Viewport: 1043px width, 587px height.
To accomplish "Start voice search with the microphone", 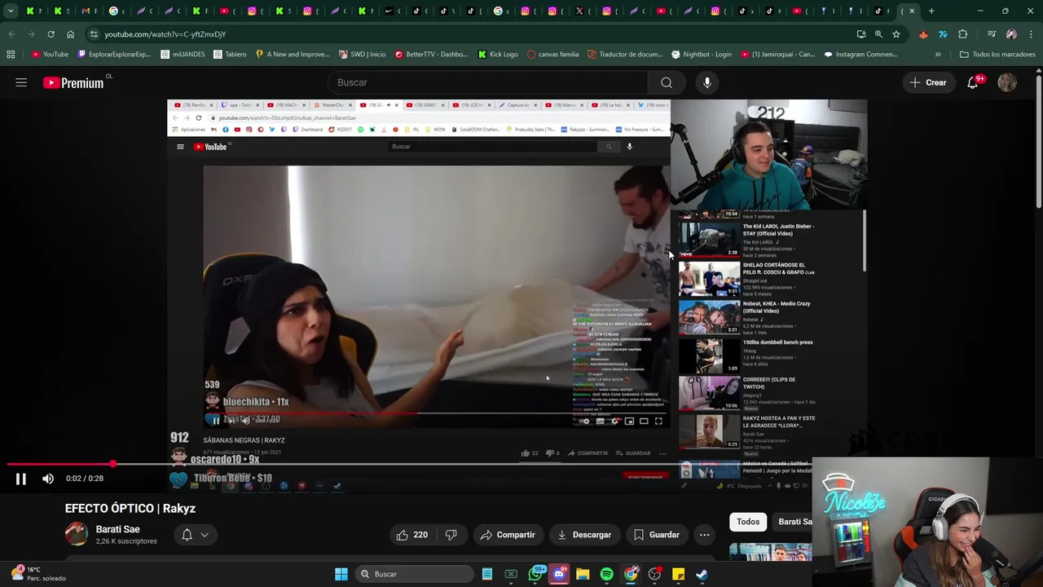I will click(707, 82).
